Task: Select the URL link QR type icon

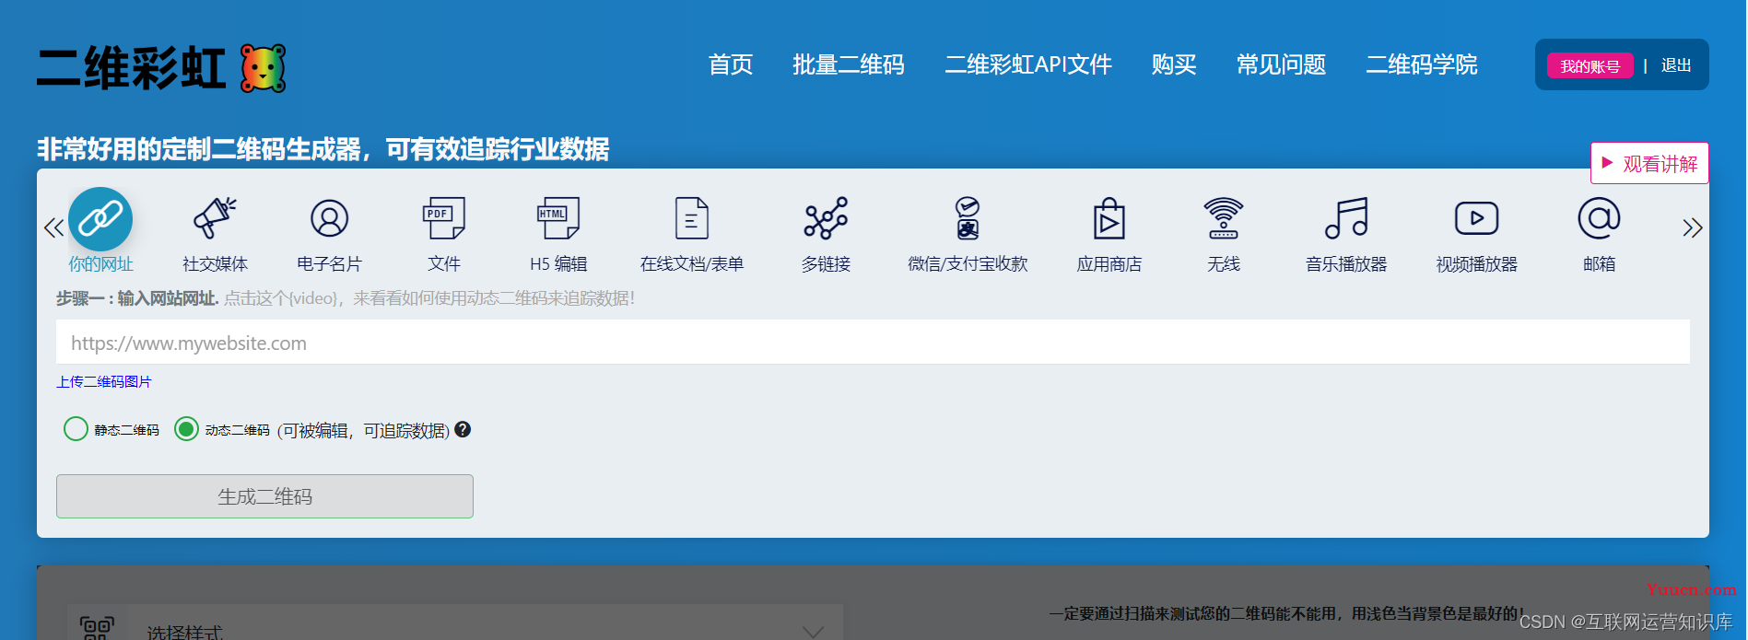Action: click(x=100, y=219)
